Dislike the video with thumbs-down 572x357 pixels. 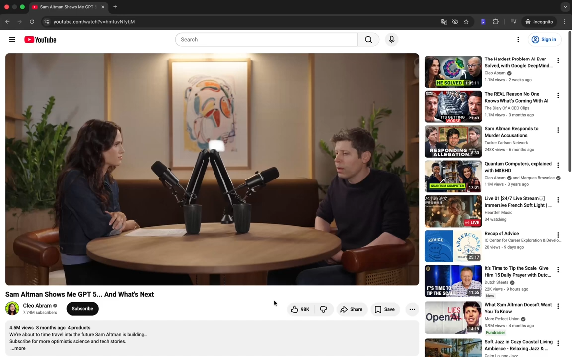tap(324, 309)
